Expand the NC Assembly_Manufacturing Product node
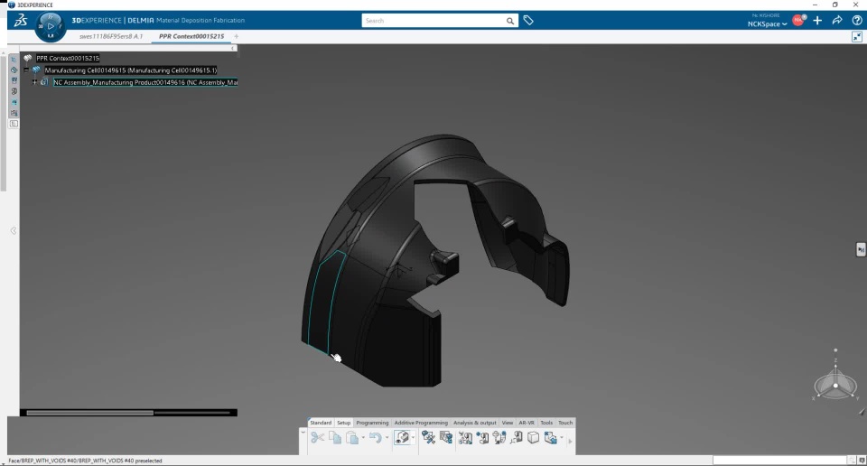Image resolution: width=867 pixels, height=466 pixels. (x=34, y=82)
